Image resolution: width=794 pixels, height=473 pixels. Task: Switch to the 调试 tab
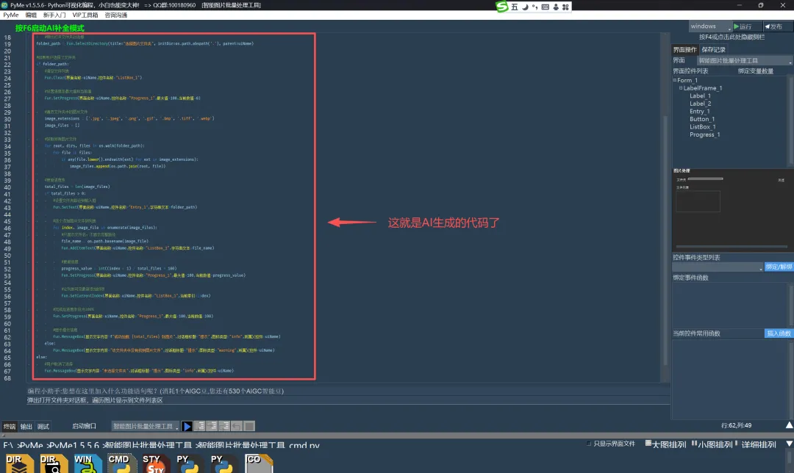(x=43, y=427)
